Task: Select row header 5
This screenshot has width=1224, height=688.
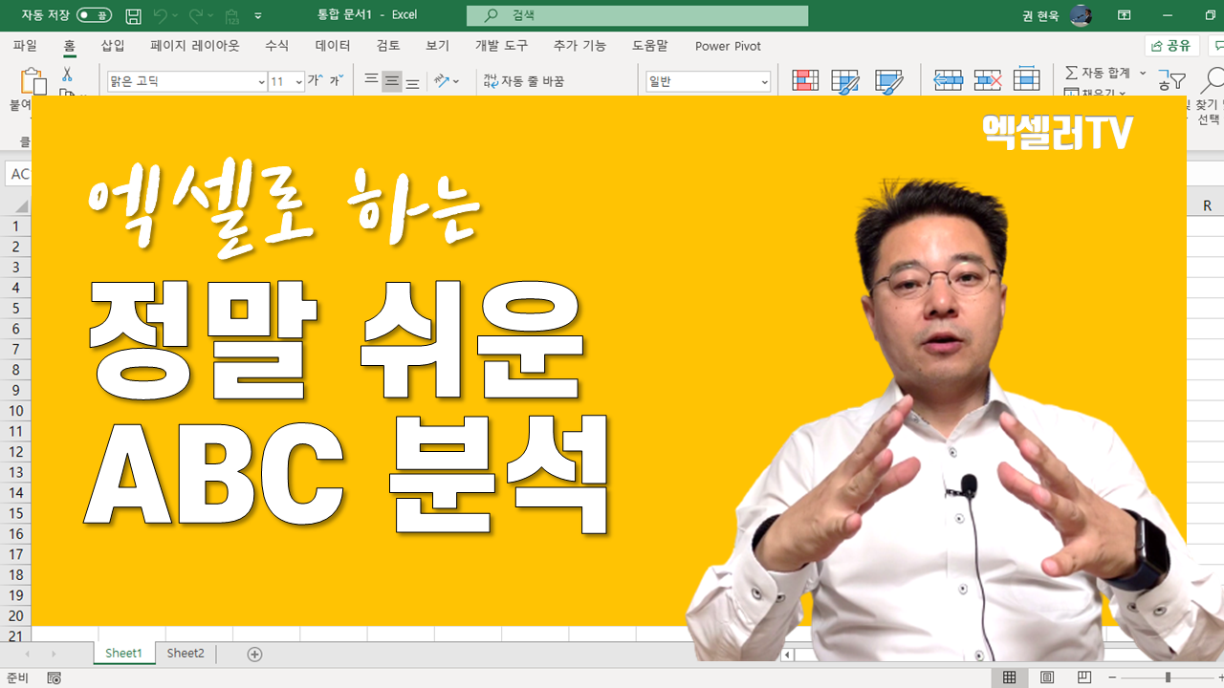Action: [16, 308]
